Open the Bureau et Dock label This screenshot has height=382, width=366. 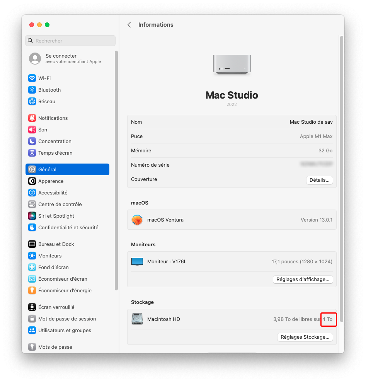click(x=56, y=244)
